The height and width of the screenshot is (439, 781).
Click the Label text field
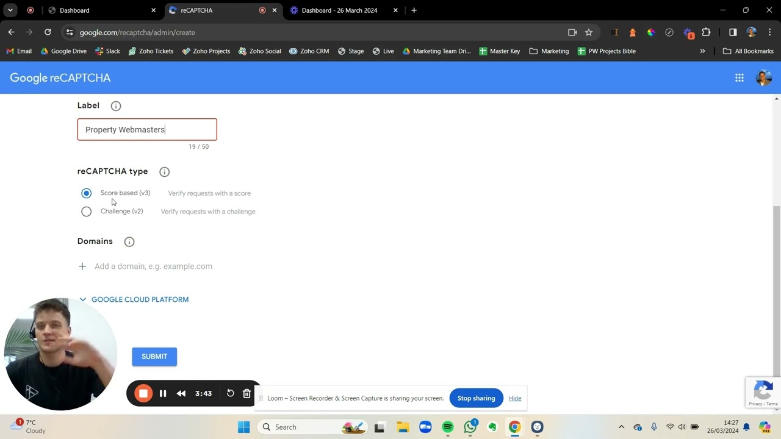(x=147, y=129)
